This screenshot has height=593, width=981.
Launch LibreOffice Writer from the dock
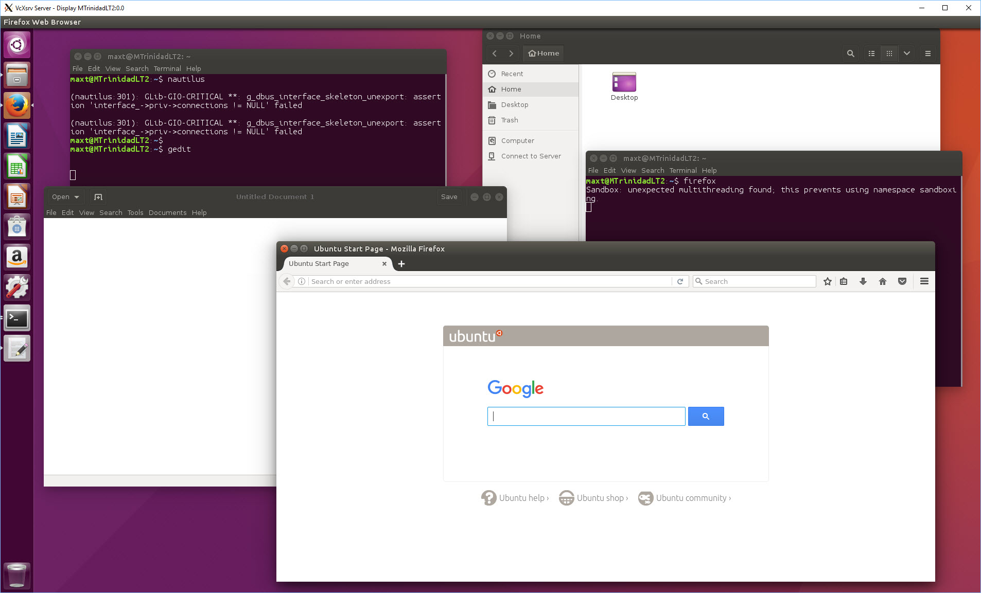17,136
